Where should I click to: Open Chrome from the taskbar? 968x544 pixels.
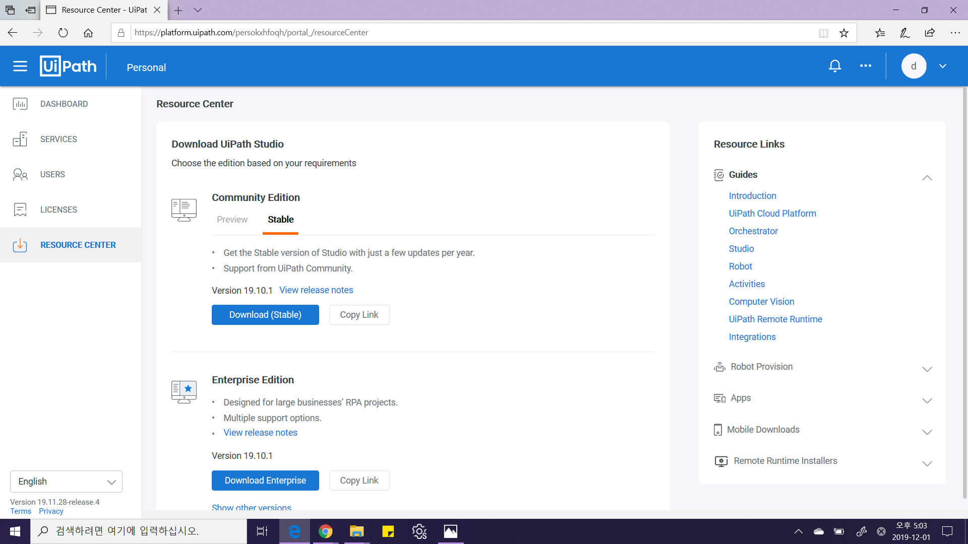tap(326, 531)
